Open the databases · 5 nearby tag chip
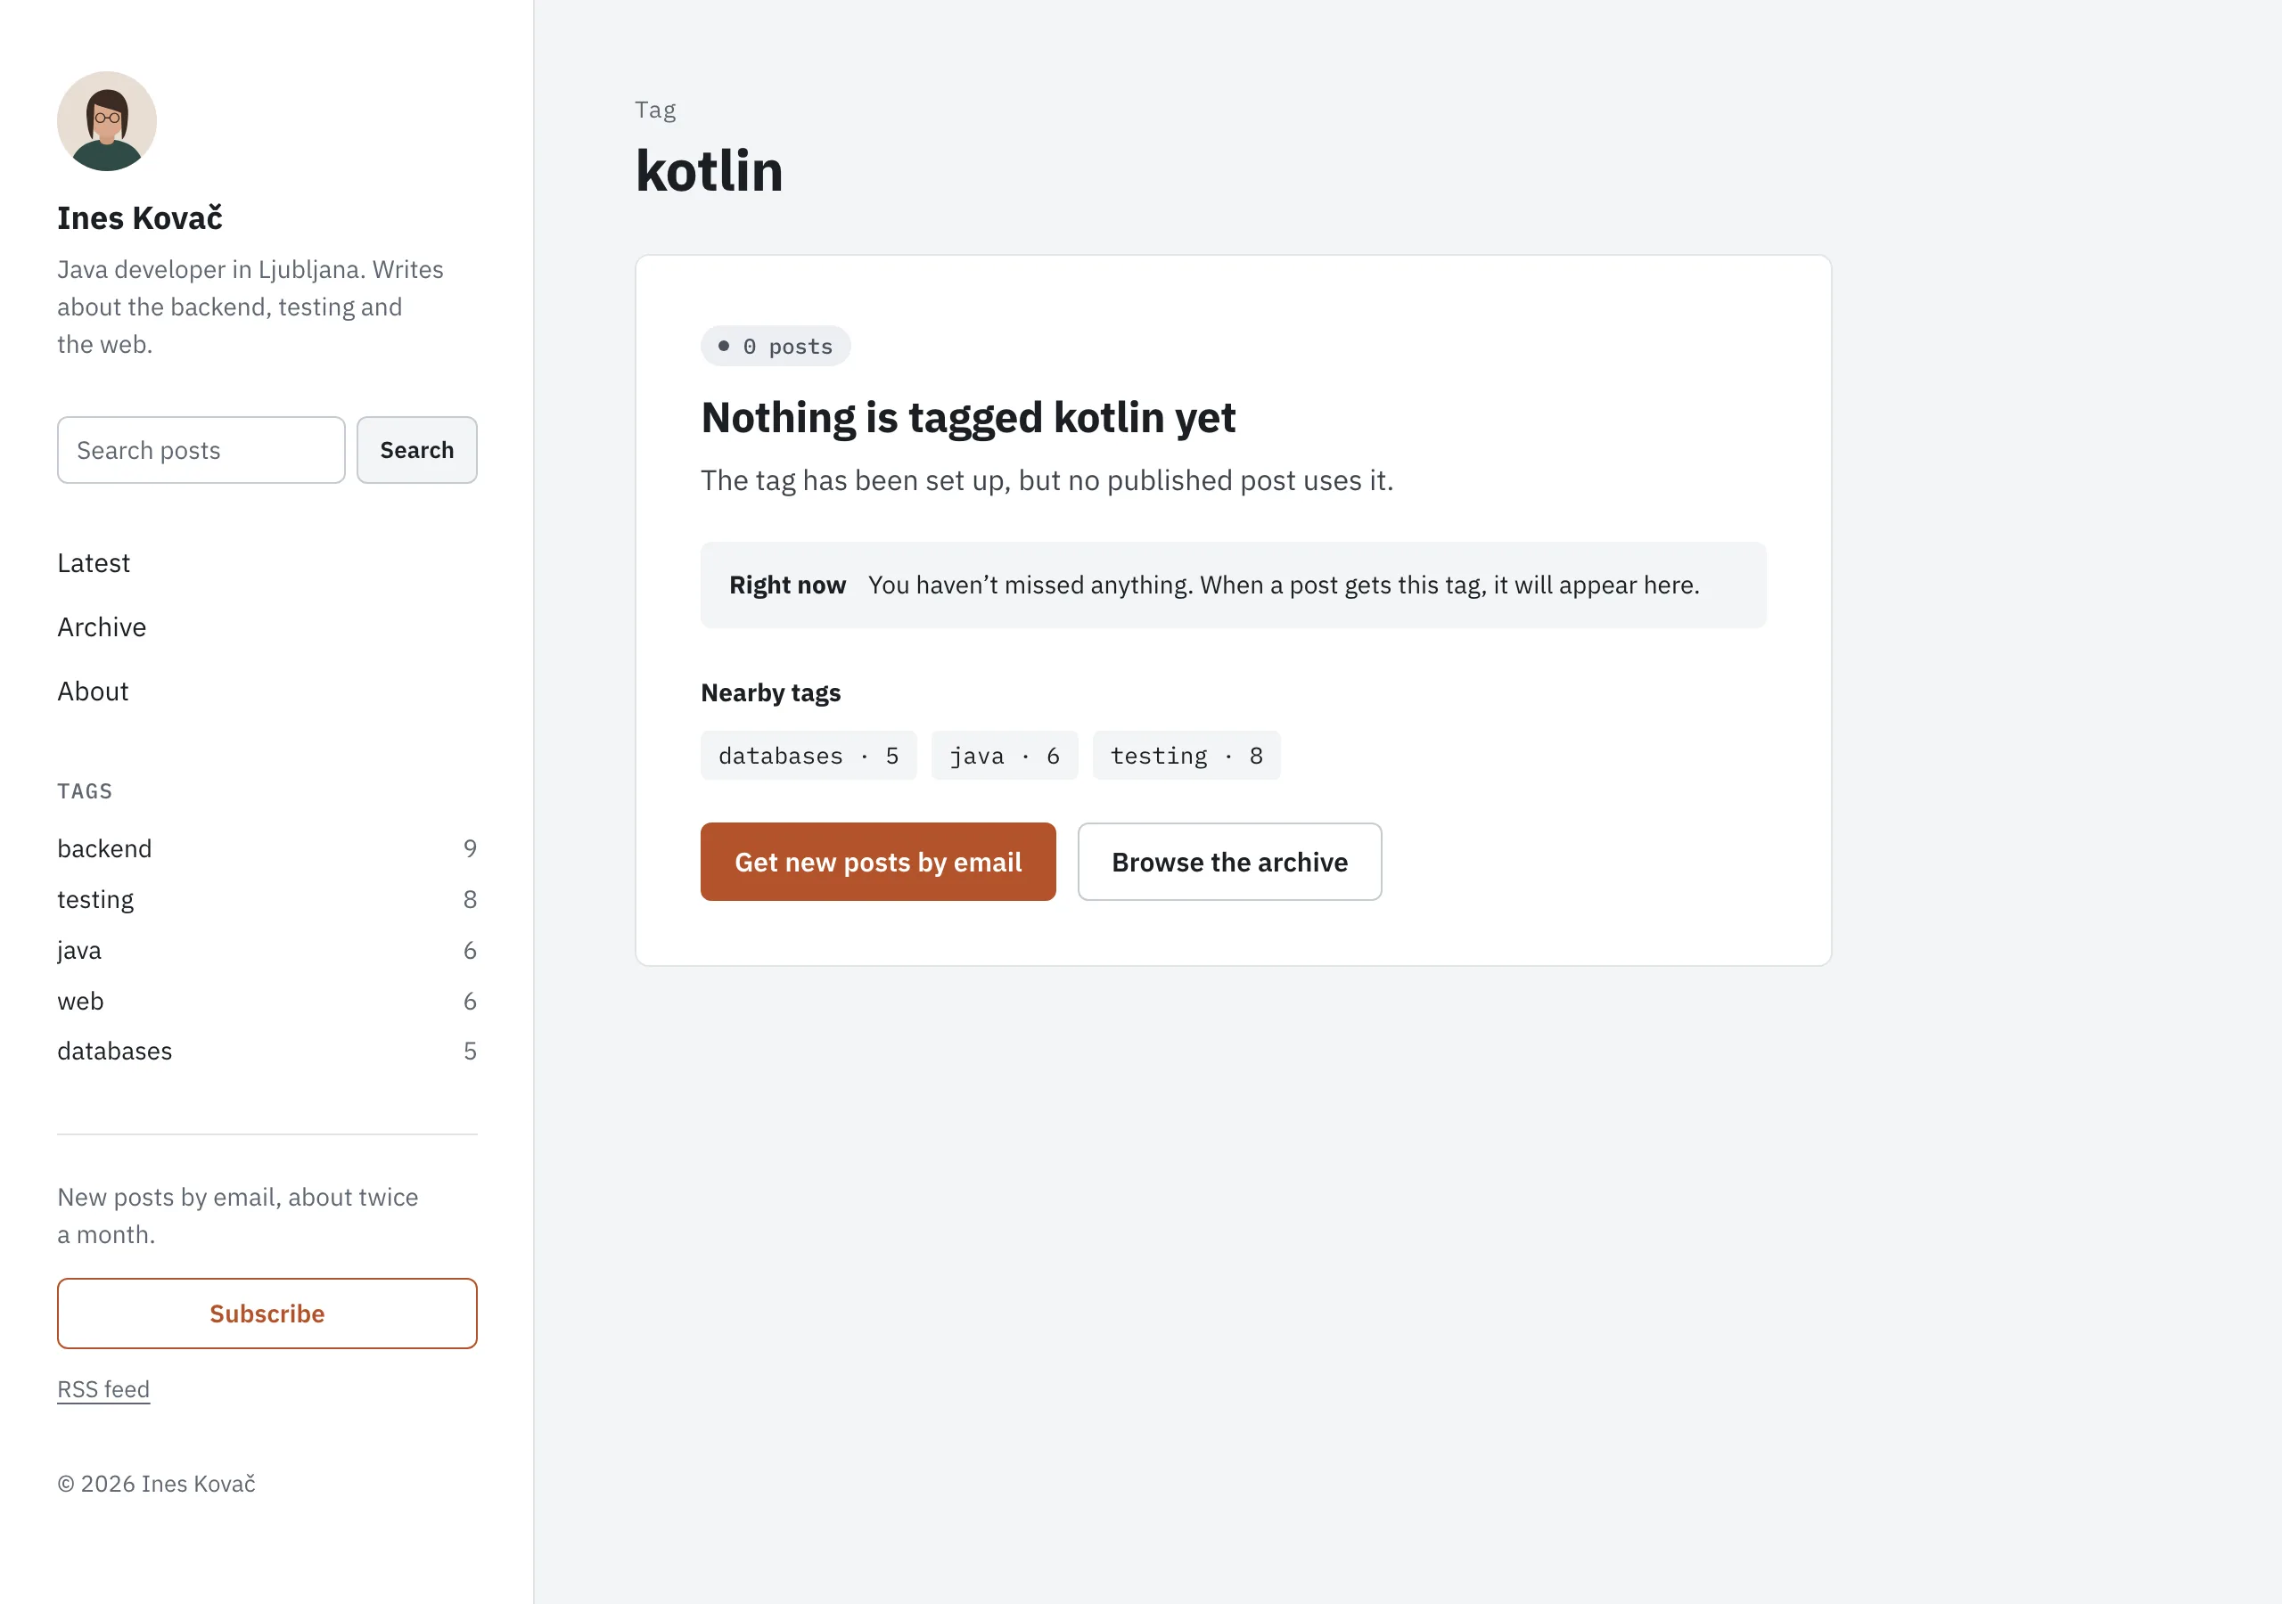The height and width of the screenshot is (1604, 2282). pos(808,756)
